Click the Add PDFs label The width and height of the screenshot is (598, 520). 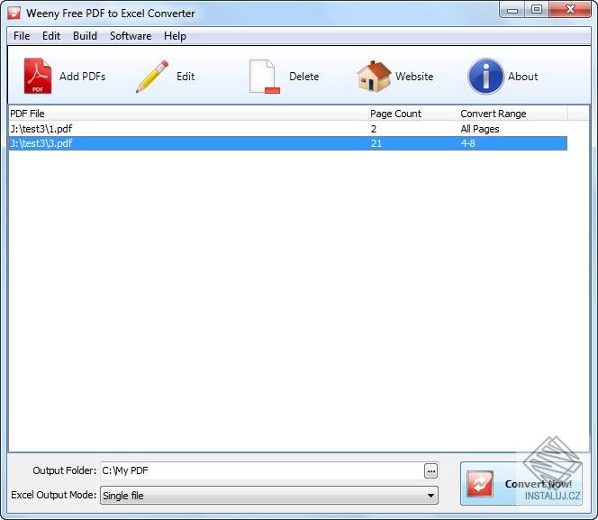coord(82,77)
